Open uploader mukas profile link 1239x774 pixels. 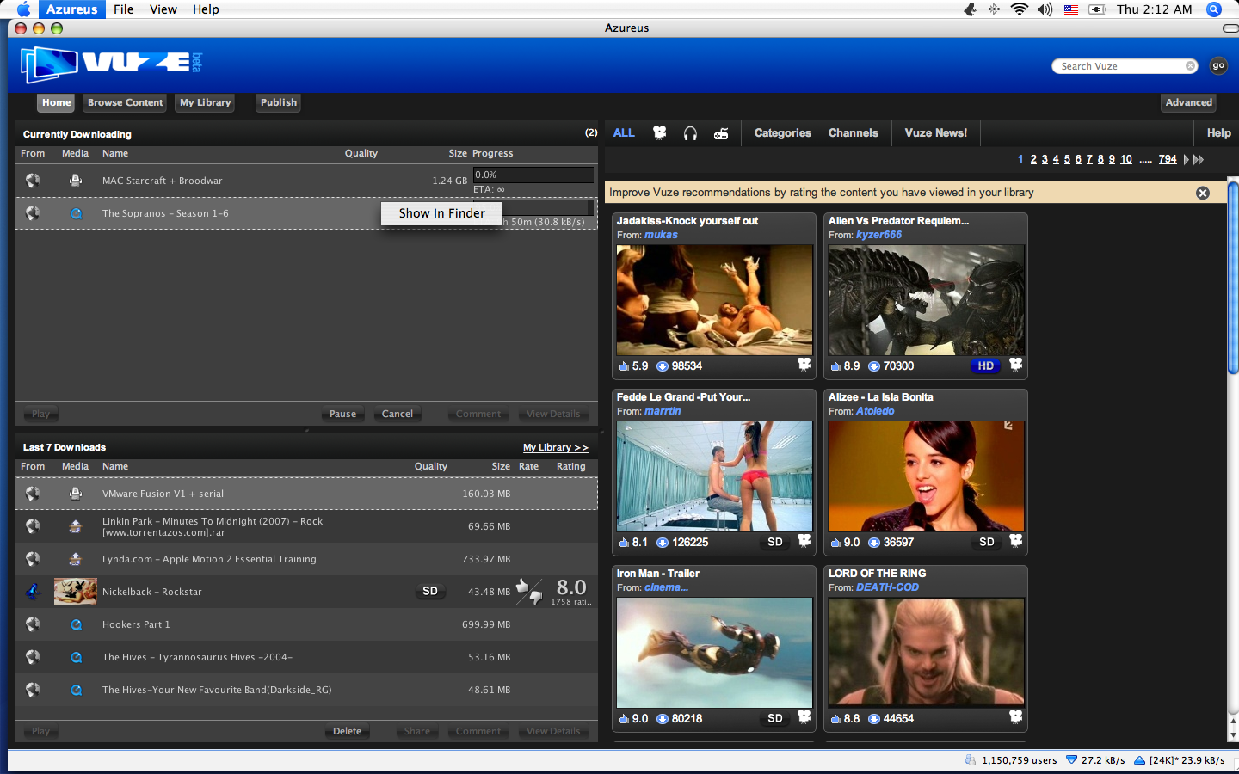click(661, 235)
